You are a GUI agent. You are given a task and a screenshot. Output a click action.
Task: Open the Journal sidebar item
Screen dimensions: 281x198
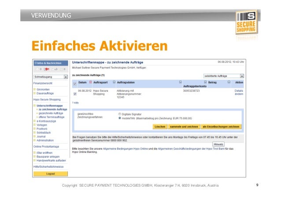pyautogui.click(x=41, y=137)
